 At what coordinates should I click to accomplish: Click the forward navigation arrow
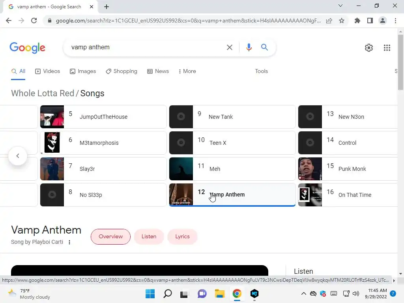coord(21,21)
